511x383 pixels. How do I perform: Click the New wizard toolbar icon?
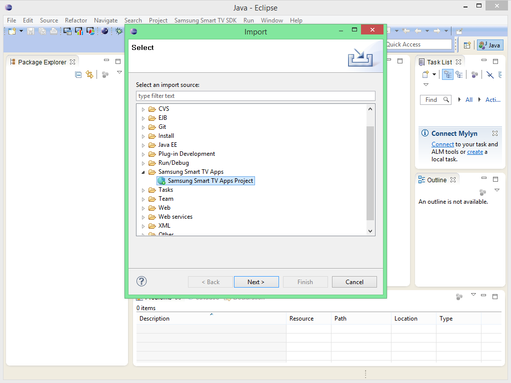pos(12,31)
